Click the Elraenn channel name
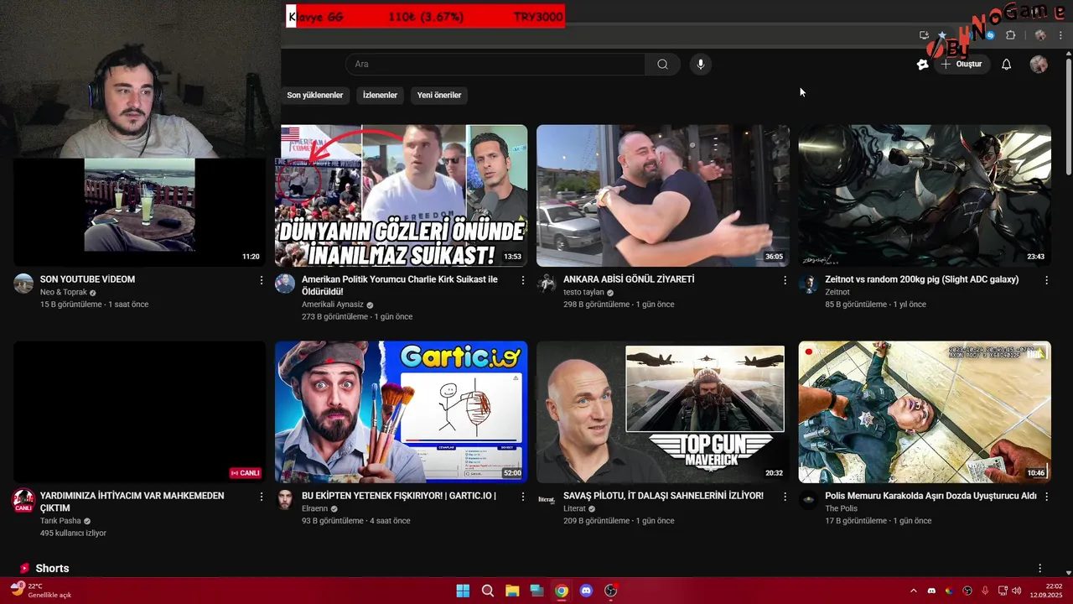Image resolution: width=1073 pixels, height=604 pixels. coord(315,509)
